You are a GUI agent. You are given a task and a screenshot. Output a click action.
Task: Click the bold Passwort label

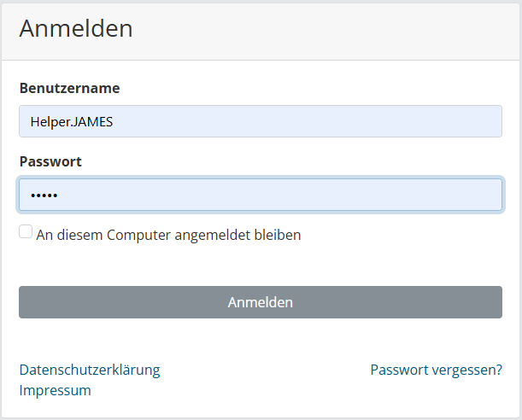(50, 161)
